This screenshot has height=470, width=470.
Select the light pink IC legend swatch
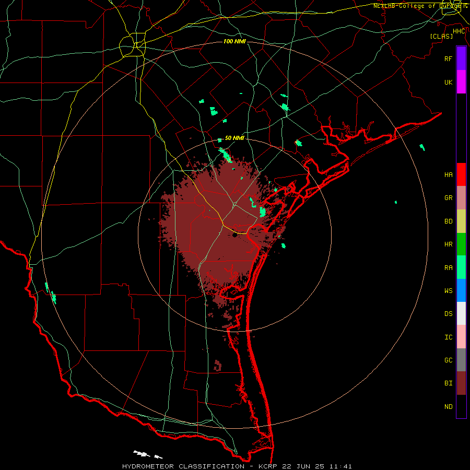(461, 337)
